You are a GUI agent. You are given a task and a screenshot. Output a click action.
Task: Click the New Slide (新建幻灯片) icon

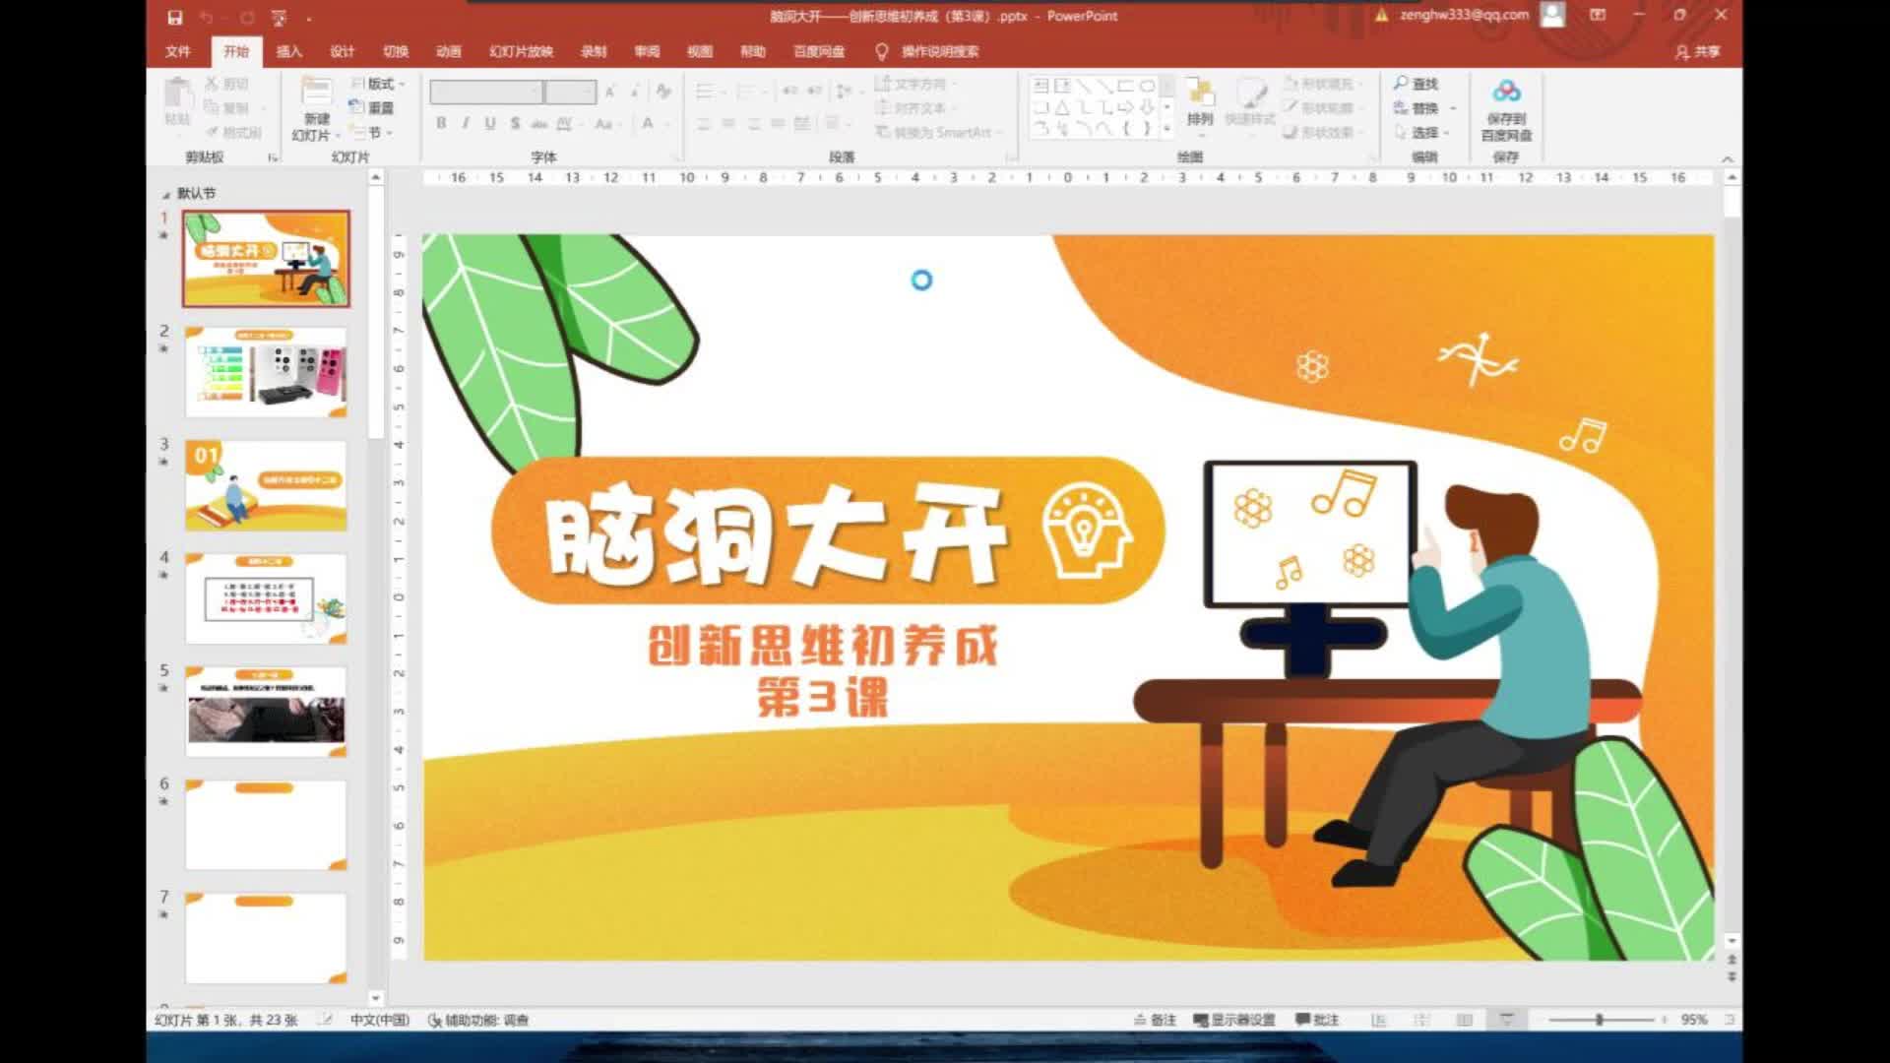point(316,93)
